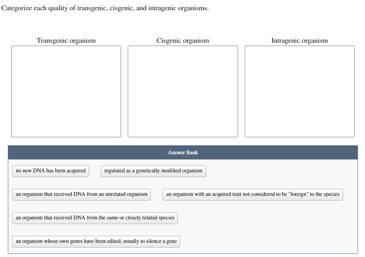Click the Answer Bank header bar
365x257 pixels.
pyautogui.click(x=182, y=152)
